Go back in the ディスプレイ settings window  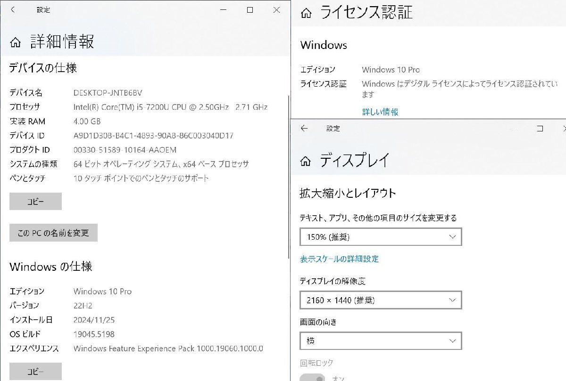tap(304, 128)
